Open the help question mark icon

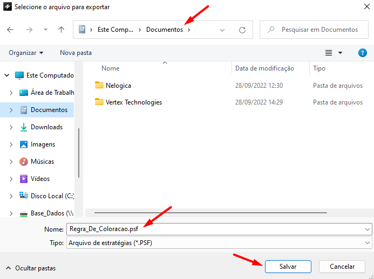click(x=363, y=53)
